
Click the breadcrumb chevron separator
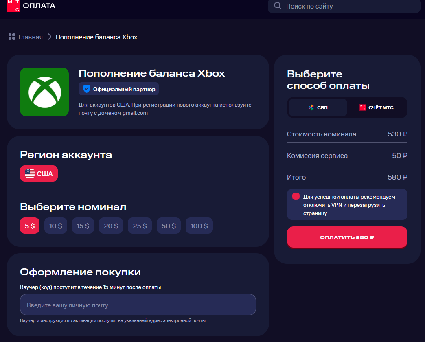click(x=49, y=37)
